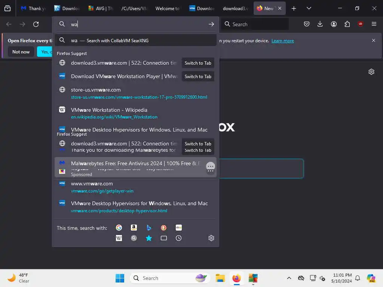Open the Learn more link

tap(283, 40)
